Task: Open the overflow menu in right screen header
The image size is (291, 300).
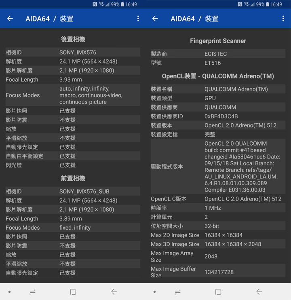Action: pyautogui.click(x=283, y=19)
